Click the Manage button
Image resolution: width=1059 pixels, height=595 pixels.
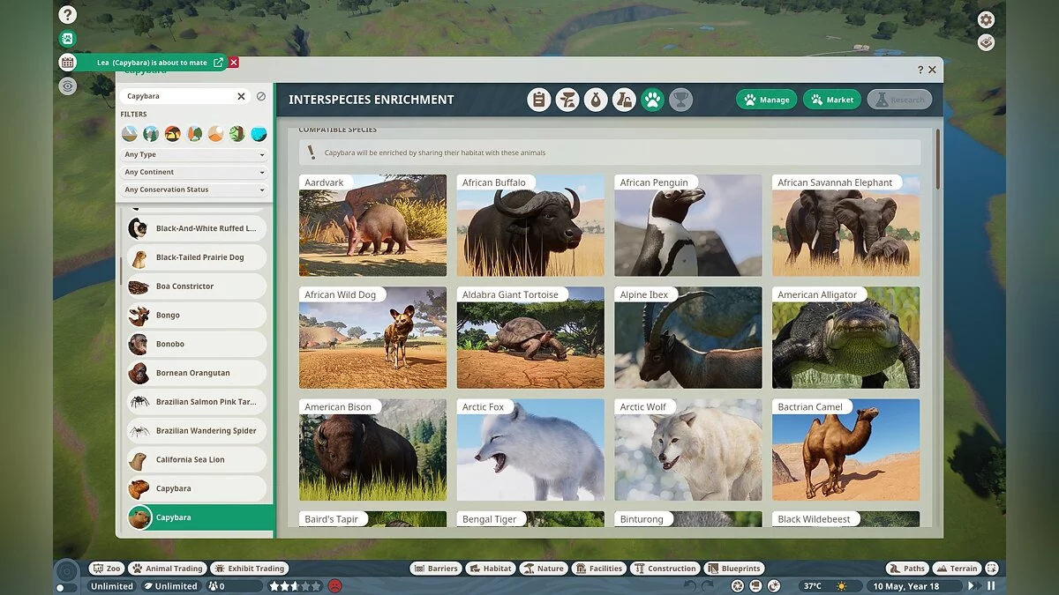766,99
